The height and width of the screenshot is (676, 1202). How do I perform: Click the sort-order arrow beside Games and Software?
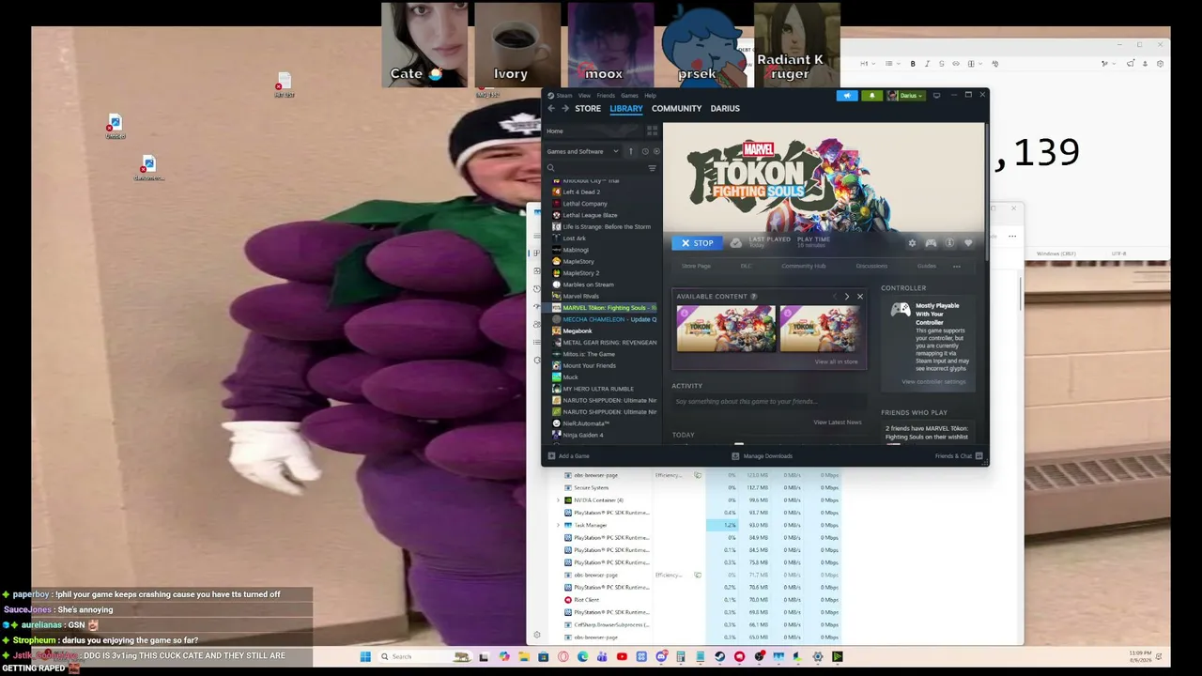tap(631, 151)
